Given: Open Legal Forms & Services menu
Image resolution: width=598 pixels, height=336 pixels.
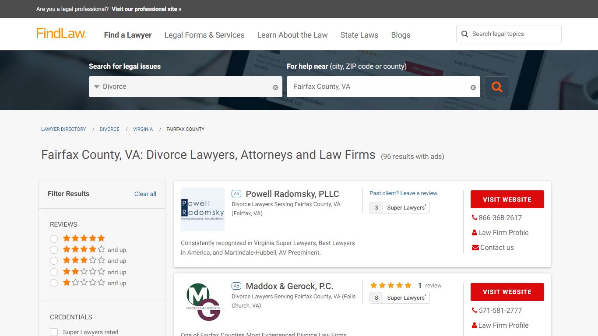Looking at the screenshot, I should tap(204, 35).
